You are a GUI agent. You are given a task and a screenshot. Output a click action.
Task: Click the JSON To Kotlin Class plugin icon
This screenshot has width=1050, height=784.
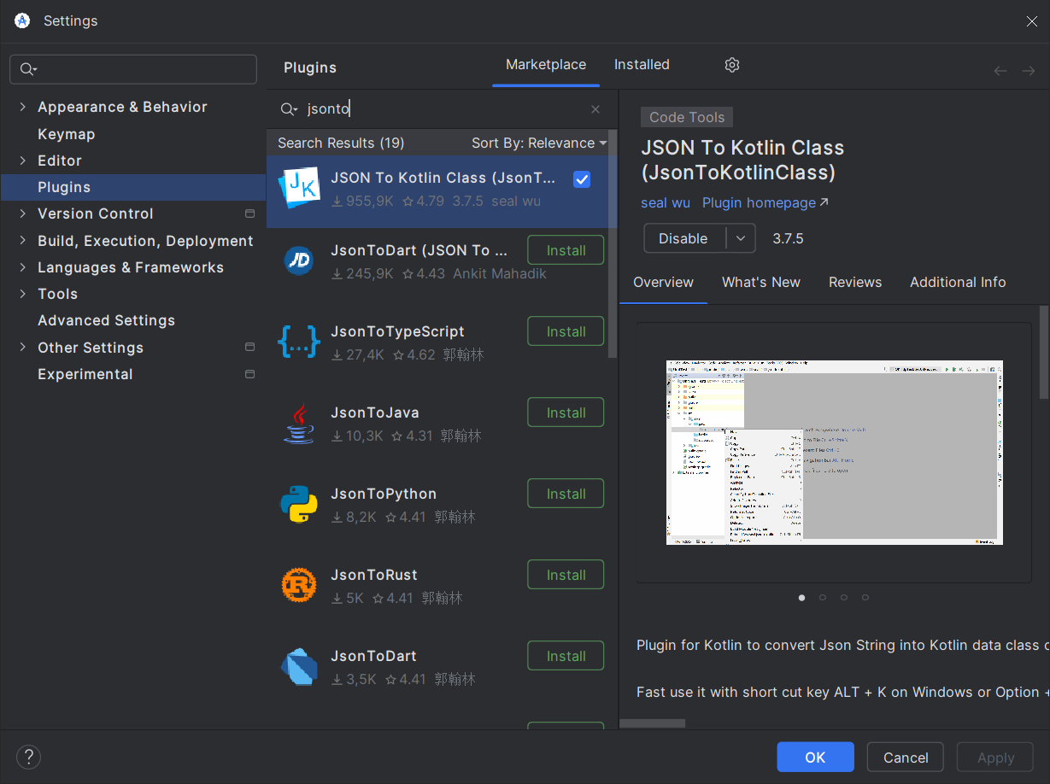(x=299, y=188)
